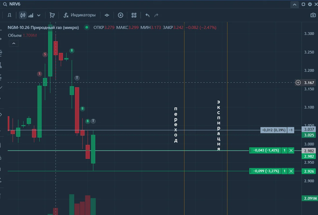Redo the chart action

pos(156,15)
